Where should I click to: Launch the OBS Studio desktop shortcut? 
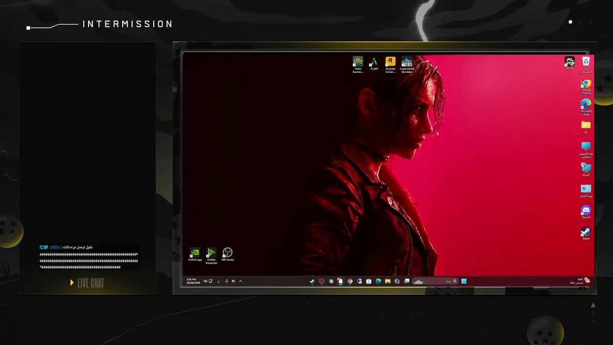click(227, 254)
